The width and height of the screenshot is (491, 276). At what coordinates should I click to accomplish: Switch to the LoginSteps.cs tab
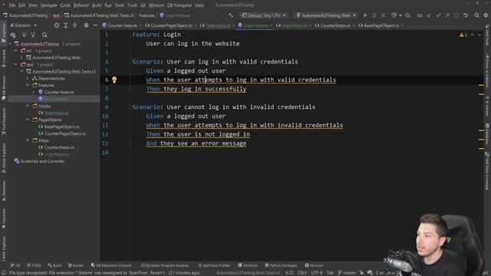[x=294, y=25]
